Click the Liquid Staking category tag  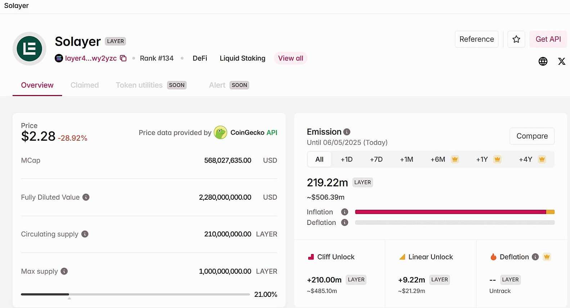click(x=243, y=58)
